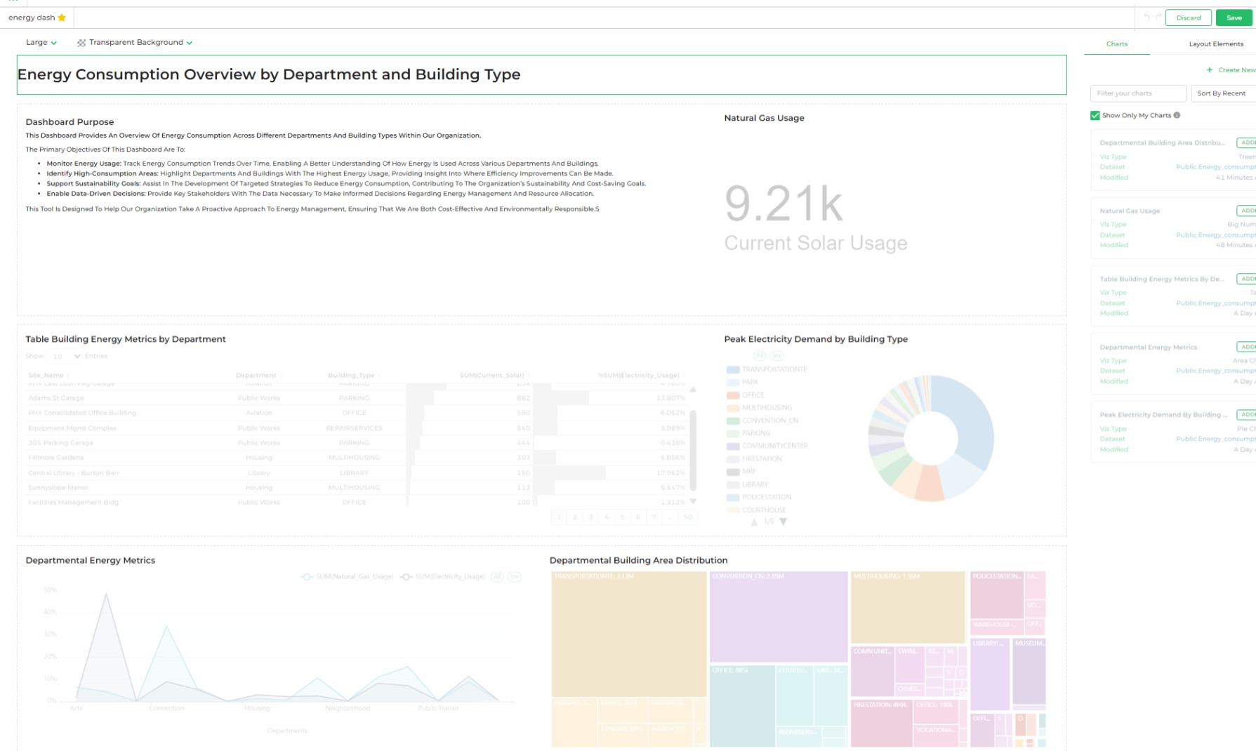Open the Large header size dropdown
Viewport: 1256px width, 751px height.
[41, 42]
